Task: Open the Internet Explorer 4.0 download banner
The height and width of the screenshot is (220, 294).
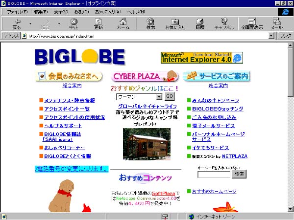Action: [x=202, y=58]
